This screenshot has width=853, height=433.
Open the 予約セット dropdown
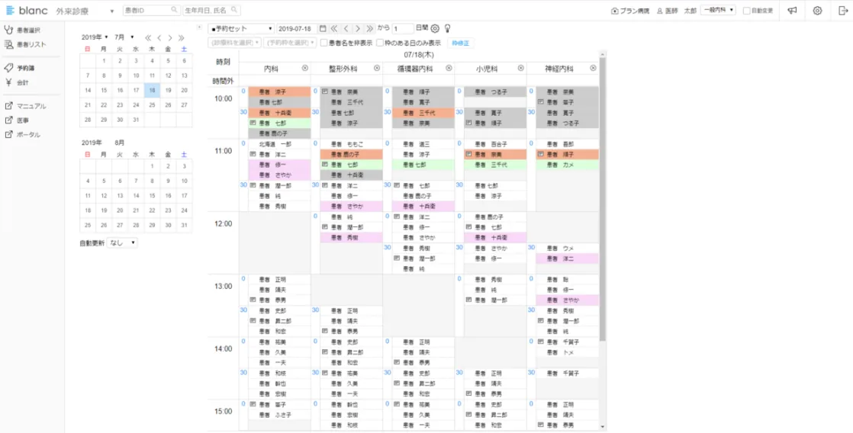pos(242,28)
